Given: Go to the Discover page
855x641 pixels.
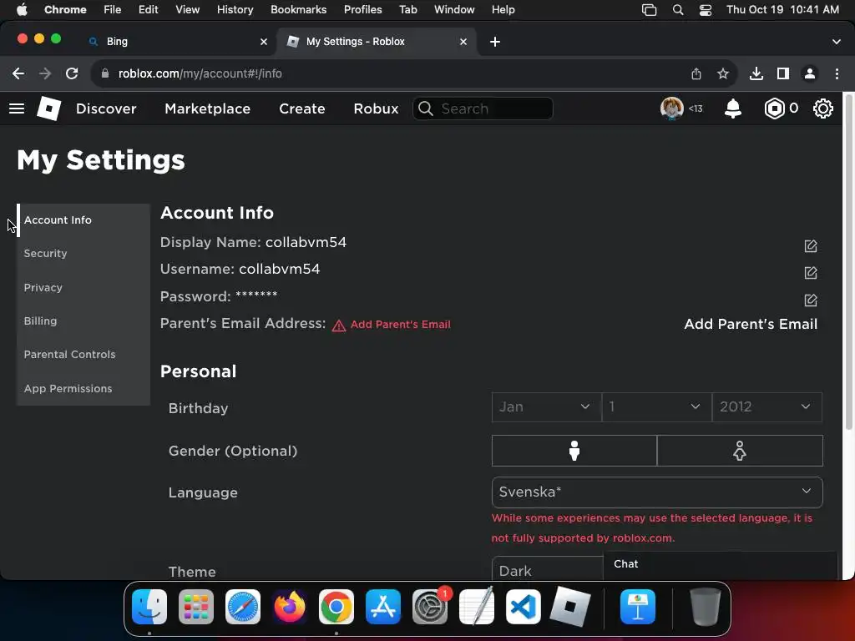Looking at the screenshot, I should coord(106,109).
